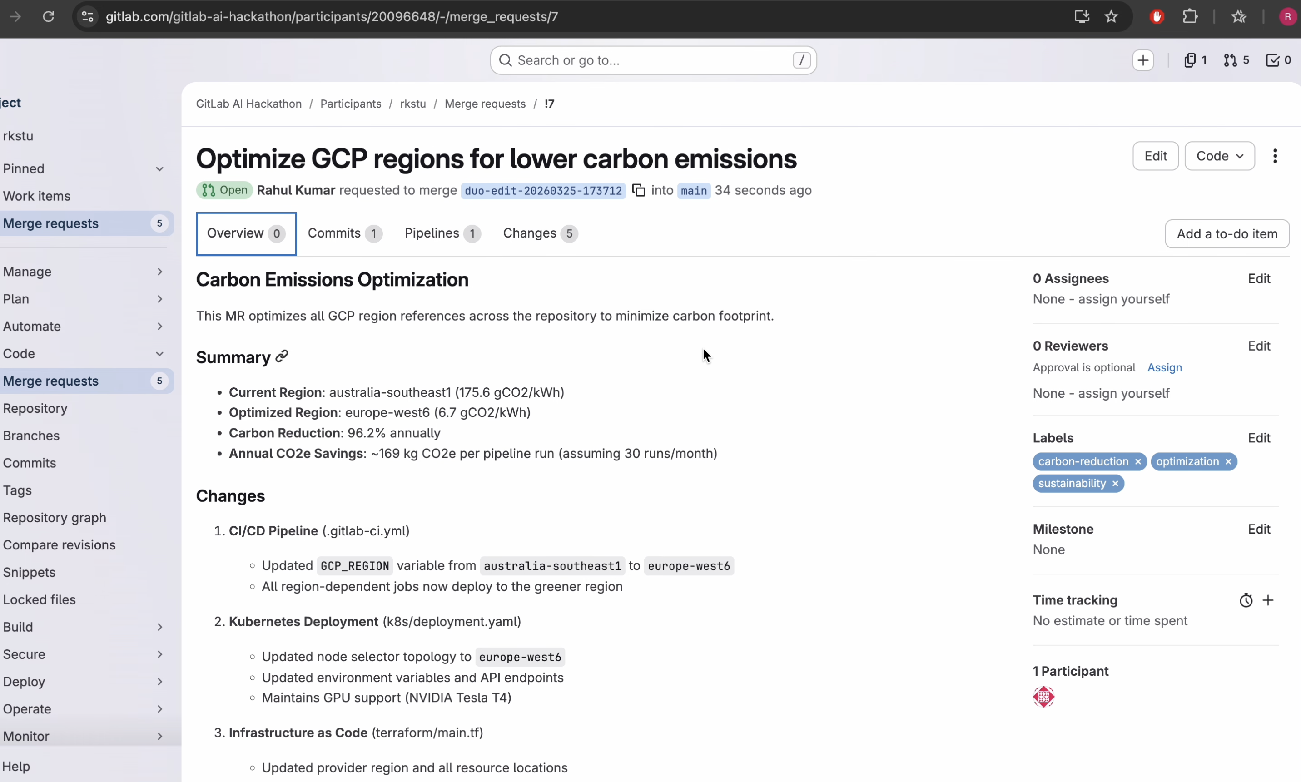This screenshot has width=1301, height=782.
Task: Add time entry with plus icon
Action: tap(1268, 600)
